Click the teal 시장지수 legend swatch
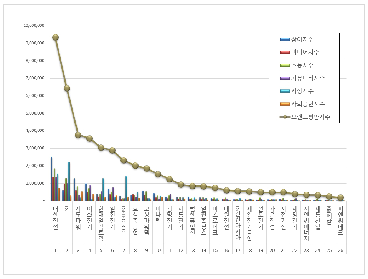 (284, 91)
